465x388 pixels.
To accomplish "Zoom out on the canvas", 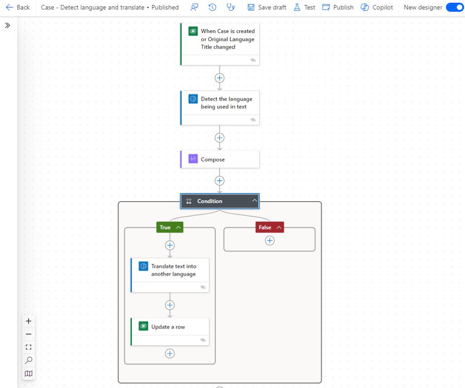I will coord(29,334).
